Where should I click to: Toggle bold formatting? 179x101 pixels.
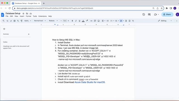click(x=72, y=21)
